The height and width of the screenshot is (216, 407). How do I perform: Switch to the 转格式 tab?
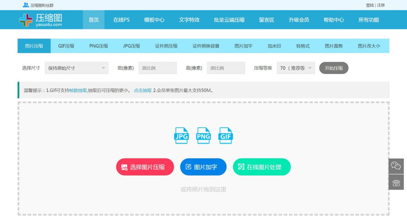point(303,46)
